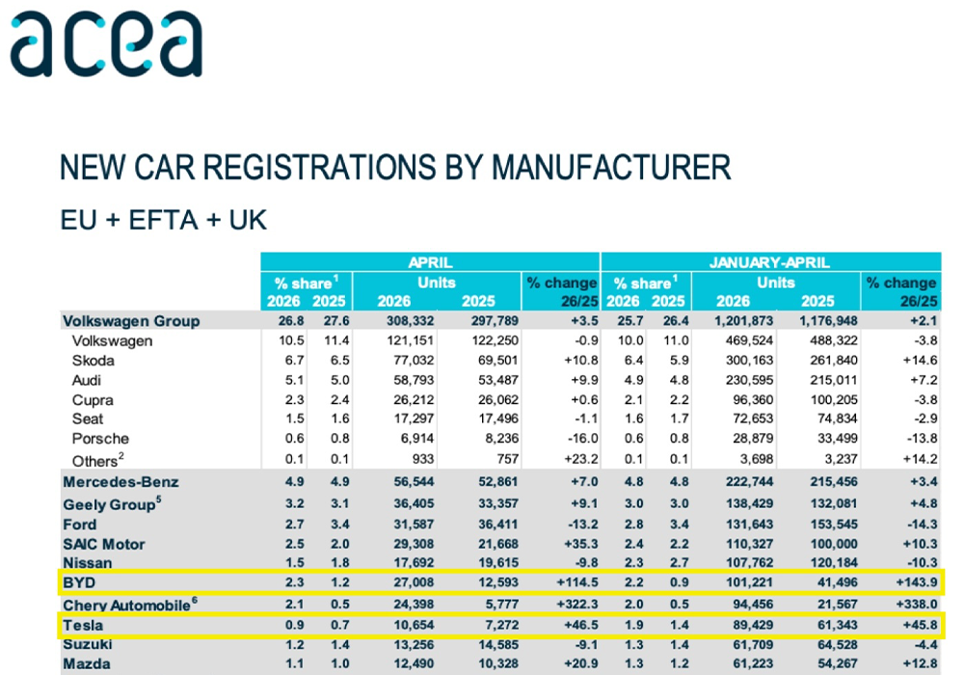964x675 pixels.
Task: Click the JANUARY-APRIL column group header
Action: [x=771, y=262]
